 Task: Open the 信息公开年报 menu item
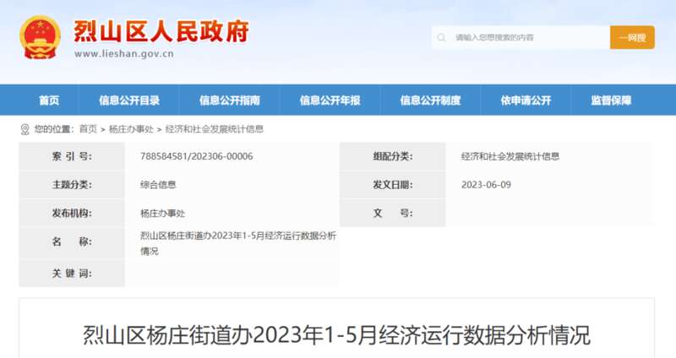tap(330, 100)
